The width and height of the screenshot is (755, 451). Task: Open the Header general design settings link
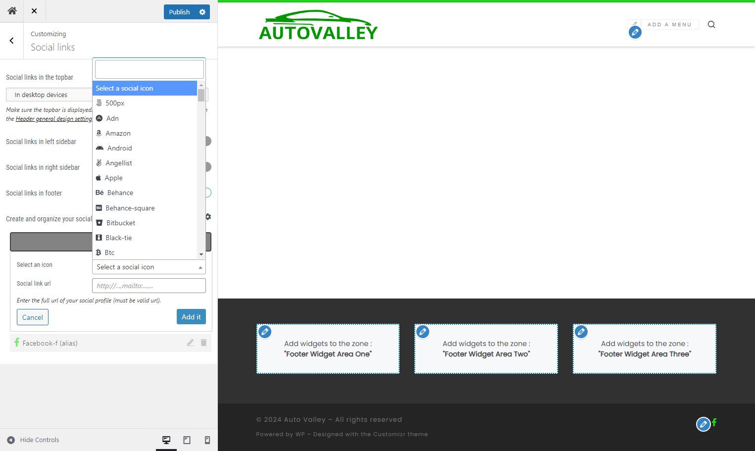click(54, 119)
